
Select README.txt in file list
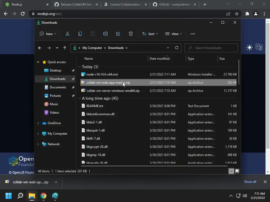click(158, 106)
